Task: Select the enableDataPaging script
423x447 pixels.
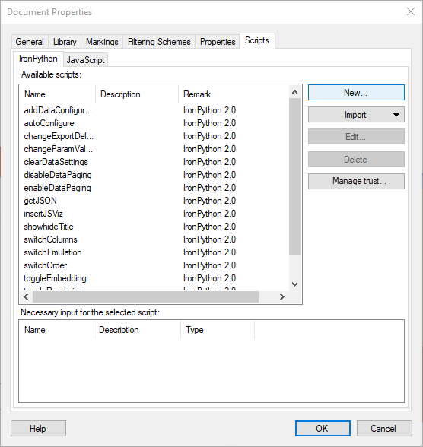Action: pos(57,188)
